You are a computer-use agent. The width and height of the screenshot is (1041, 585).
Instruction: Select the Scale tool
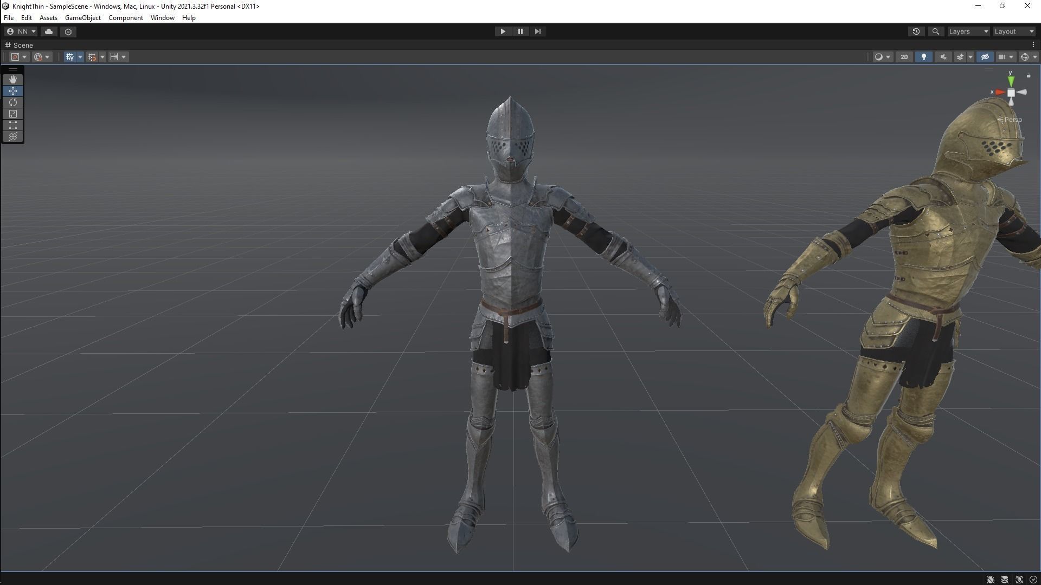pos(13,114)
